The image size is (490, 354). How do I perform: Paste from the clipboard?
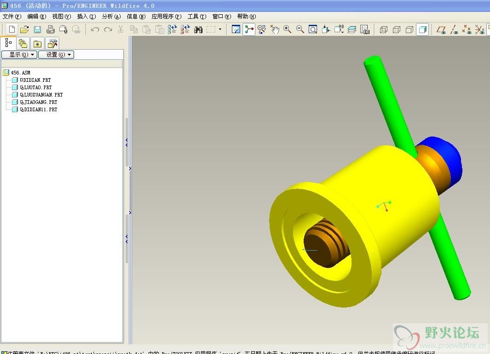point(147,29)
